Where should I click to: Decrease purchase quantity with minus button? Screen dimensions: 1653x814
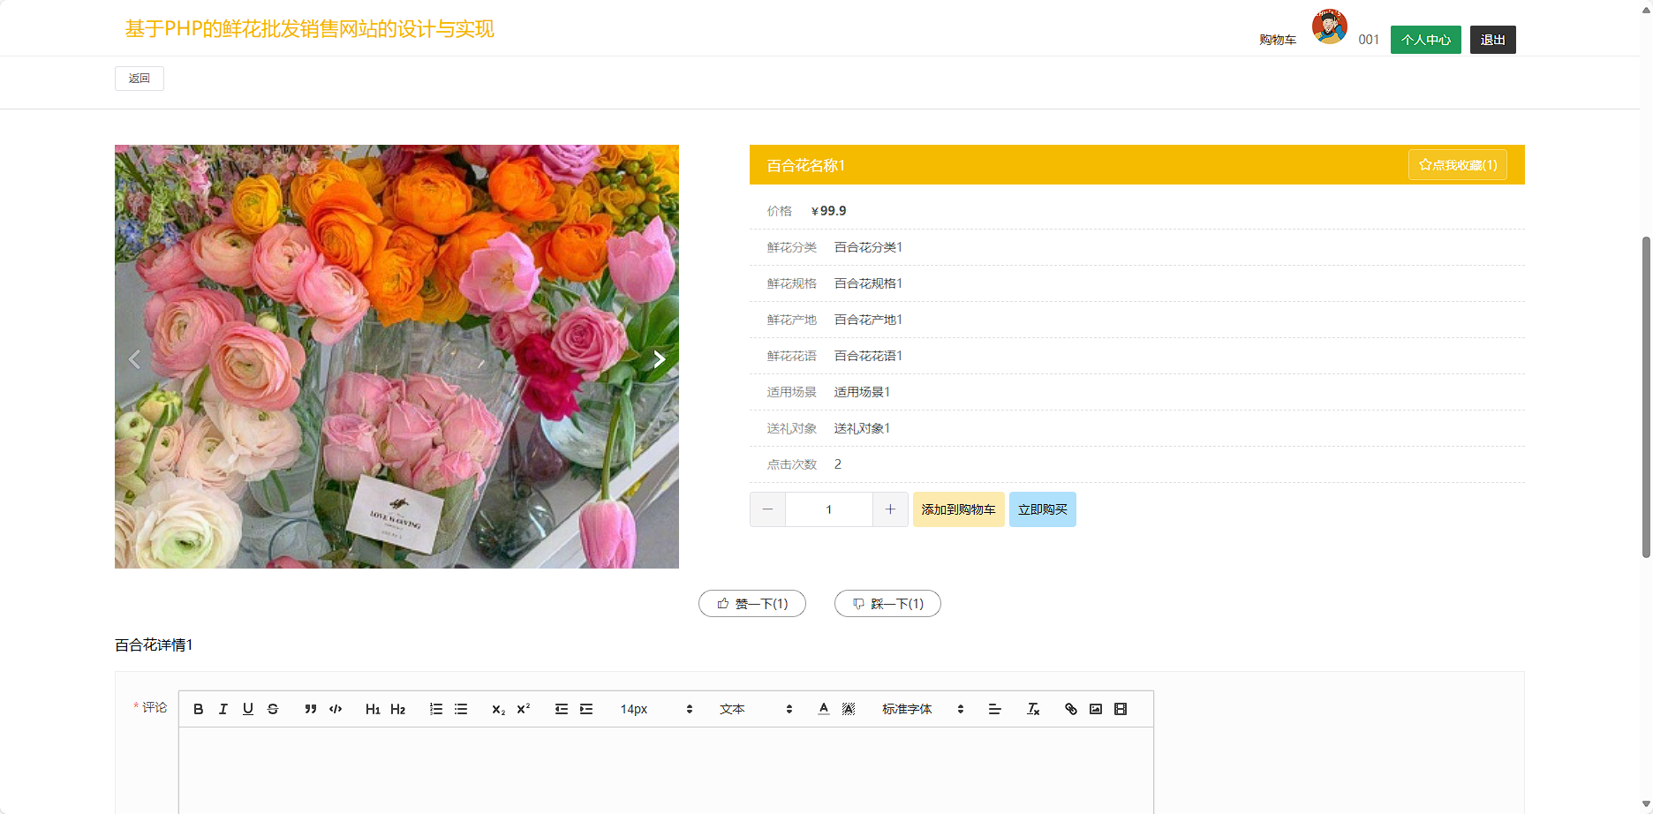[767, 509]
